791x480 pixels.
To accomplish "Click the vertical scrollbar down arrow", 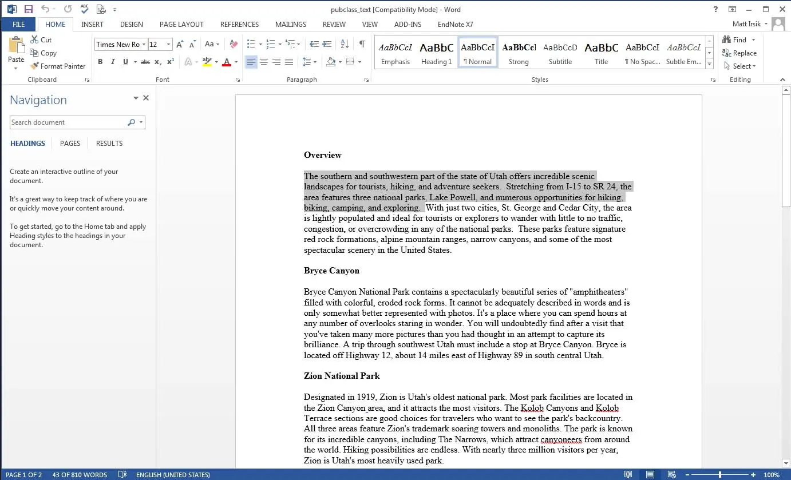I will click(x=786, y=463).
